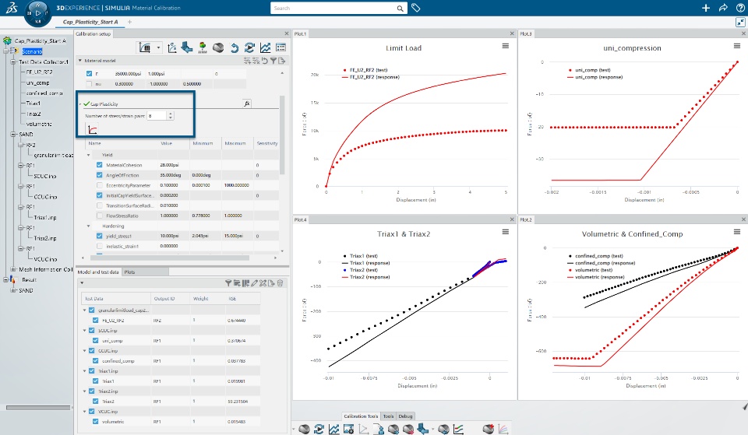Image resolution: width=748 pixels, height=435 pixels.
Task: Click the share arrow icon in top bar
Action: click(723, 8)
